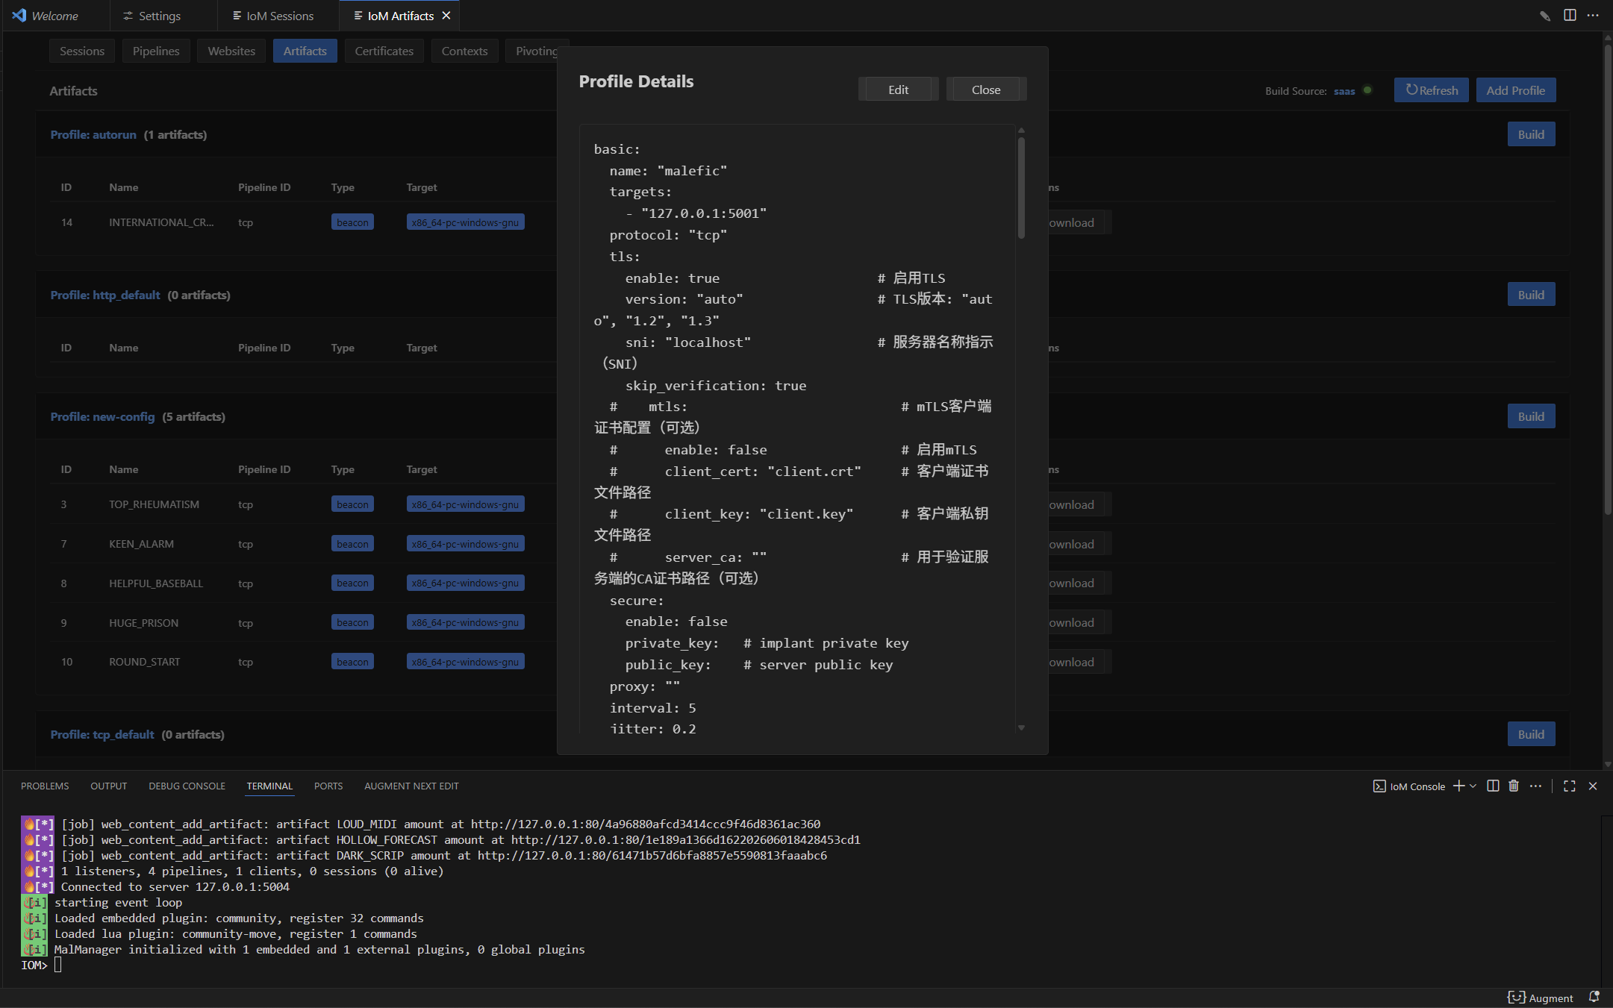The width and height of the screenshot is (1613, 1008).
Task: Select the TERMINAL panel tab
Action: coord(269,786)
